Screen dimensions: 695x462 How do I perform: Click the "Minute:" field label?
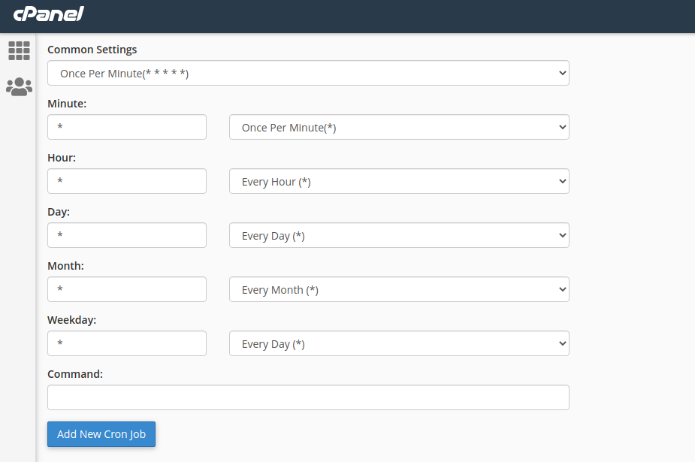67,104
